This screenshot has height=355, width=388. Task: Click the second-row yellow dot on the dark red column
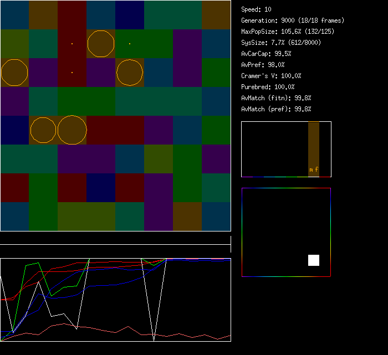coord(72,44)
